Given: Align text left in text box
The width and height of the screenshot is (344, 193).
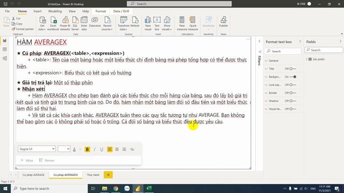Looking at the screenshot, I should [x=110, y=149].
